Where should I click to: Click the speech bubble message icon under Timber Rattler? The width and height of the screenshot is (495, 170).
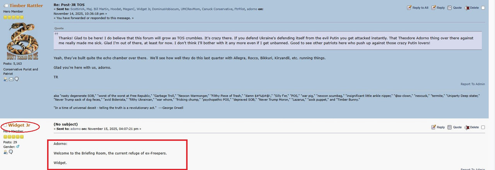pyautogui.click(x=17, y=79)
